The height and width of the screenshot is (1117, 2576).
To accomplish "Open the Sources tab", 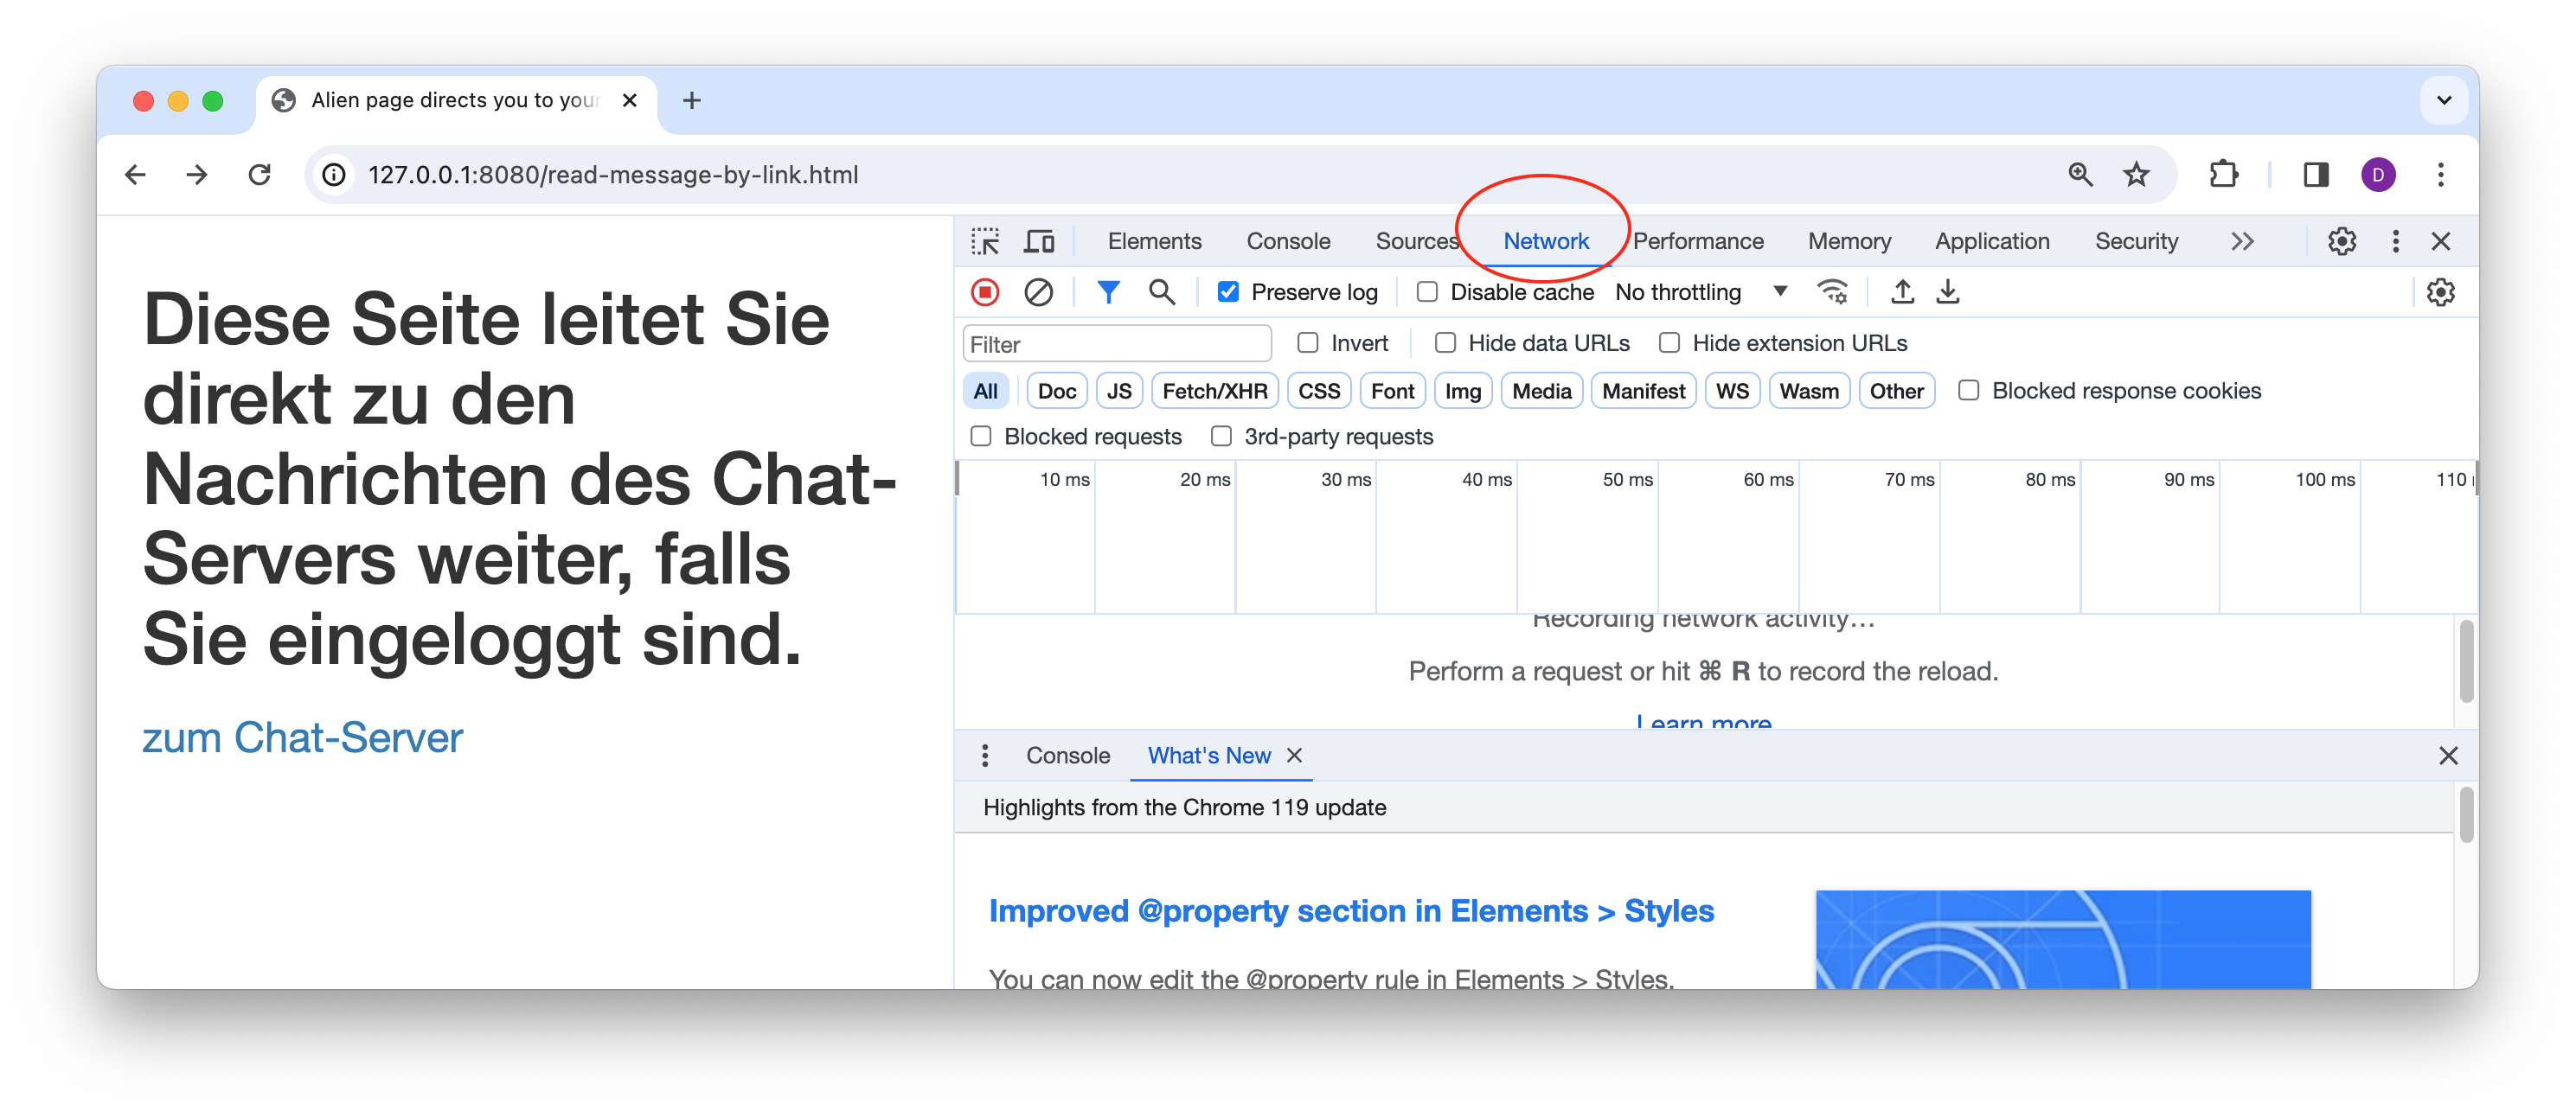I will (x=1417, y=242).
